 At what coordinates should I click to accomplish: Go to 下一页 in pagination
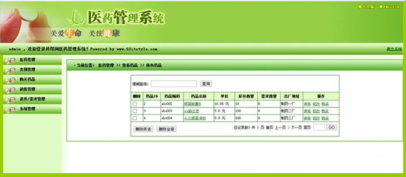(x=296, y=128)
